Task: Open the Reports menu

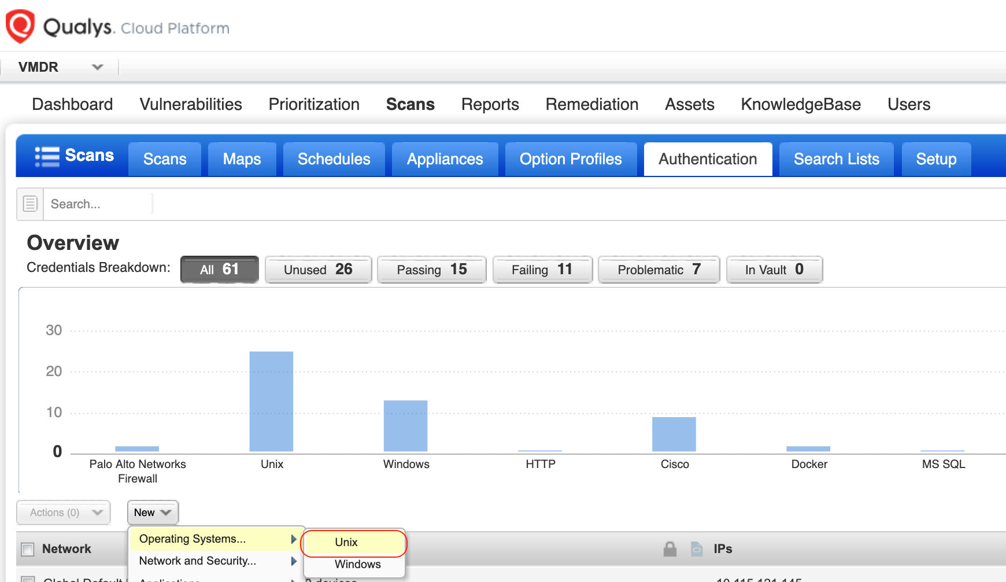Action: click(489, 104)
